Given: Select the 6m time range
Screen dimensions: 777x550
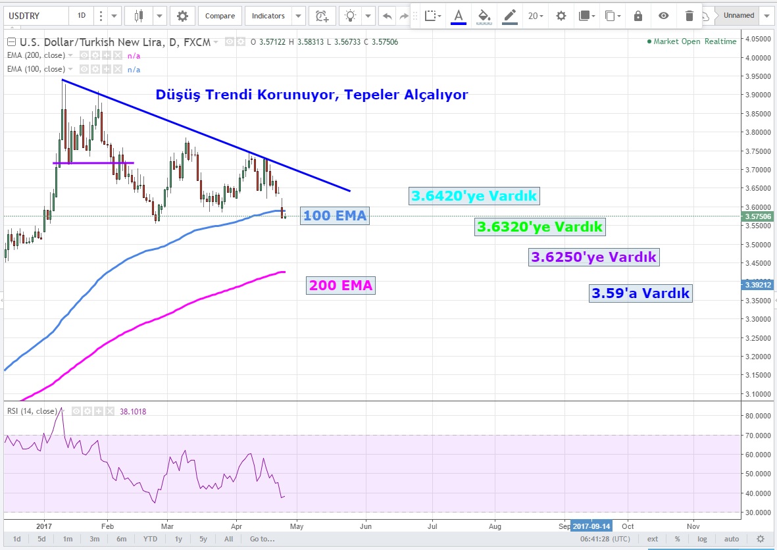Looking at the screenshot, I should pyautogui.click(x=122, y=539).
